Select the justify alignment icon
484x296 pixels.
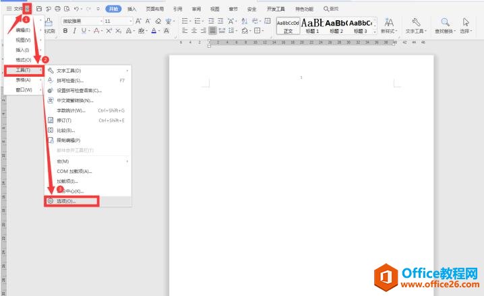212,30
